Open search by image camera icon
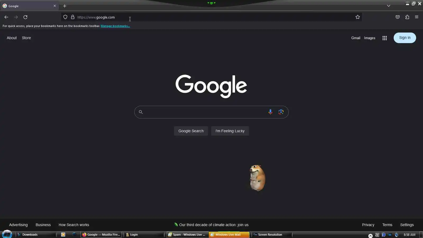 point(281,112)
